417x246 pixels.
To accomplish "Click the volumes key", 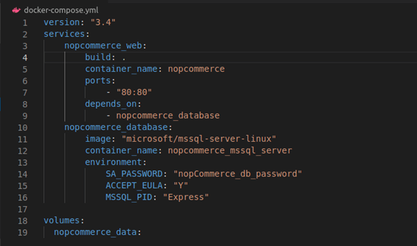I will pyautogui.click(x=61, y=221).
